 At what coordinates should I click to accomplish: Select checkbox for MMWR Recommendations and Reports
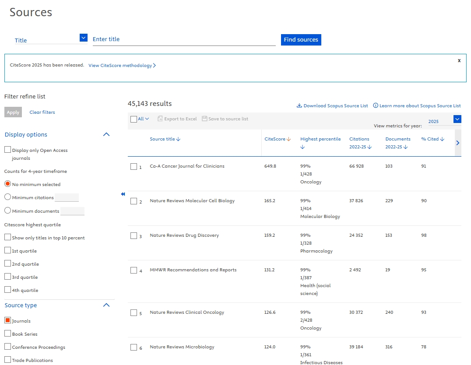pyautogui.click(x=134, y=270)
